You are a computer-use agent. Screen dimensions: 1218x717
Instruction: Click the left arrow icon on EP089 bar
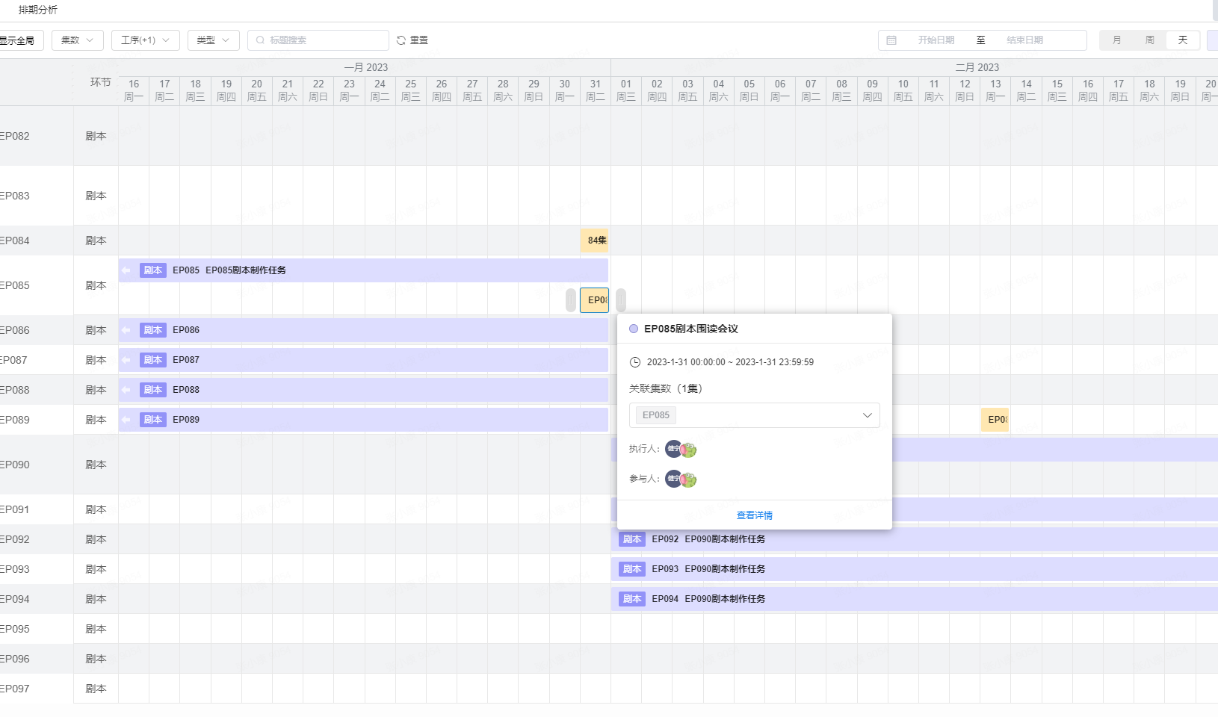[x=126, y=420]
